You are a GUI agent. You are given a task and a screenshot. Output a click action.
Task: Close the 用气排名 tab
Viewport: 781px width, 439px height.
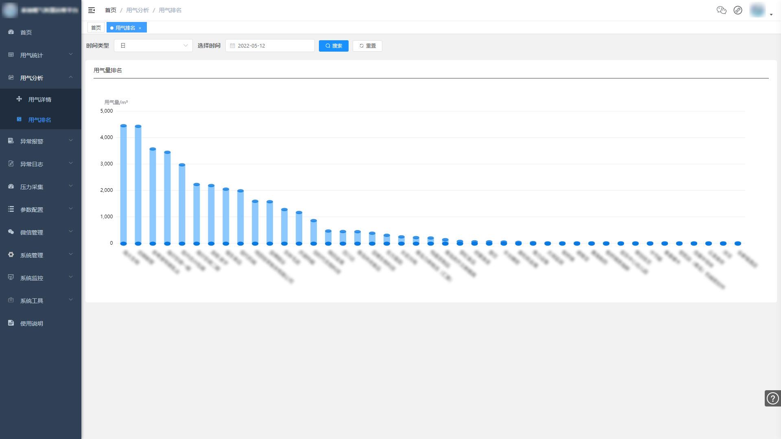pos(140,28)
